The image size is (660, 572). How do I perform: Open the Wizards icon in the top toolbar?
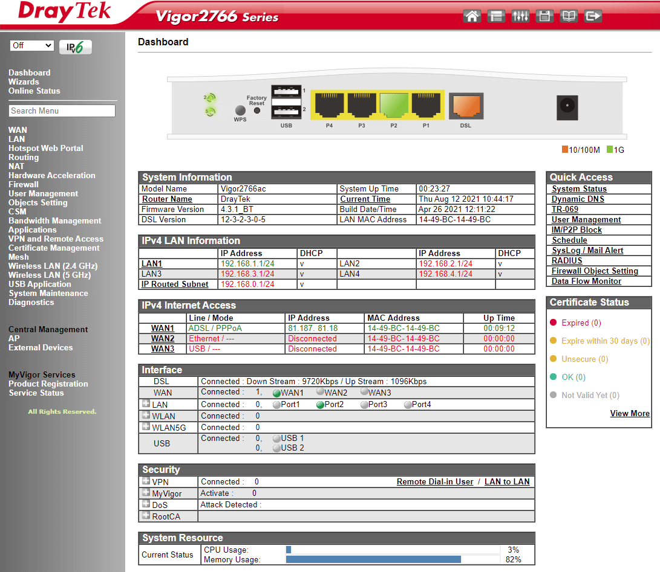[x=496, y=16]
